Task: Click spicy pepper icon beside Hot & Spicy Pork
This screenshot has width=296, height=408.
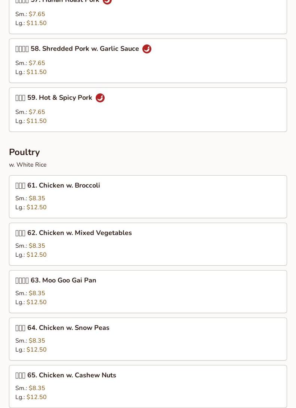Action: (x=100, y=98)
